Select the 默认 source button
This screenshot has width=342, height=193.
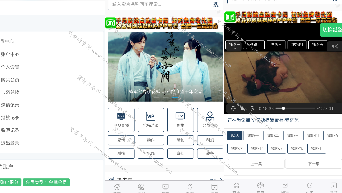[x=235, y=135]
